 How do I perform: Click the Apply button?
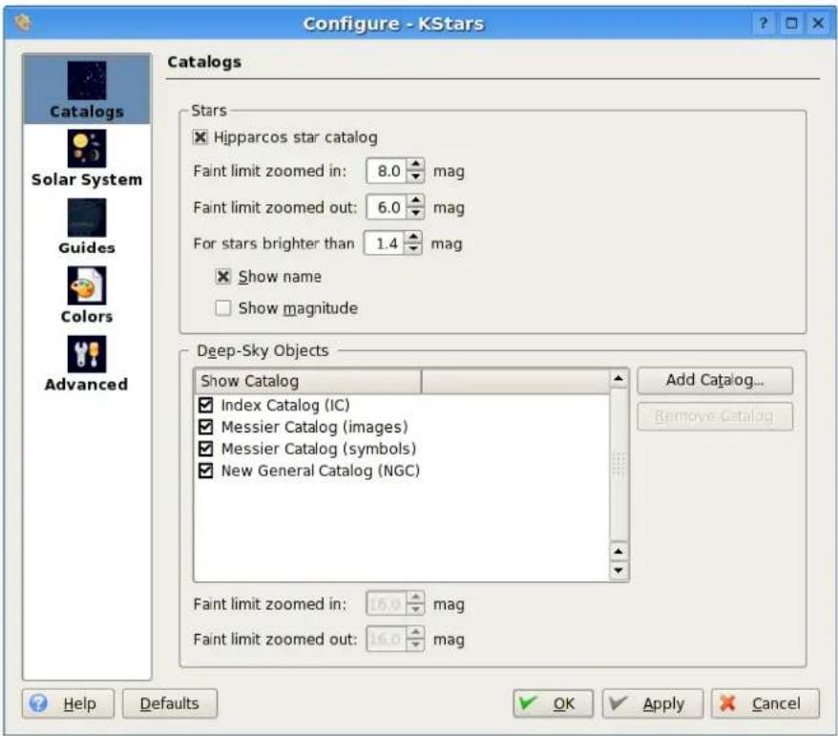click(x=652, y=704)
